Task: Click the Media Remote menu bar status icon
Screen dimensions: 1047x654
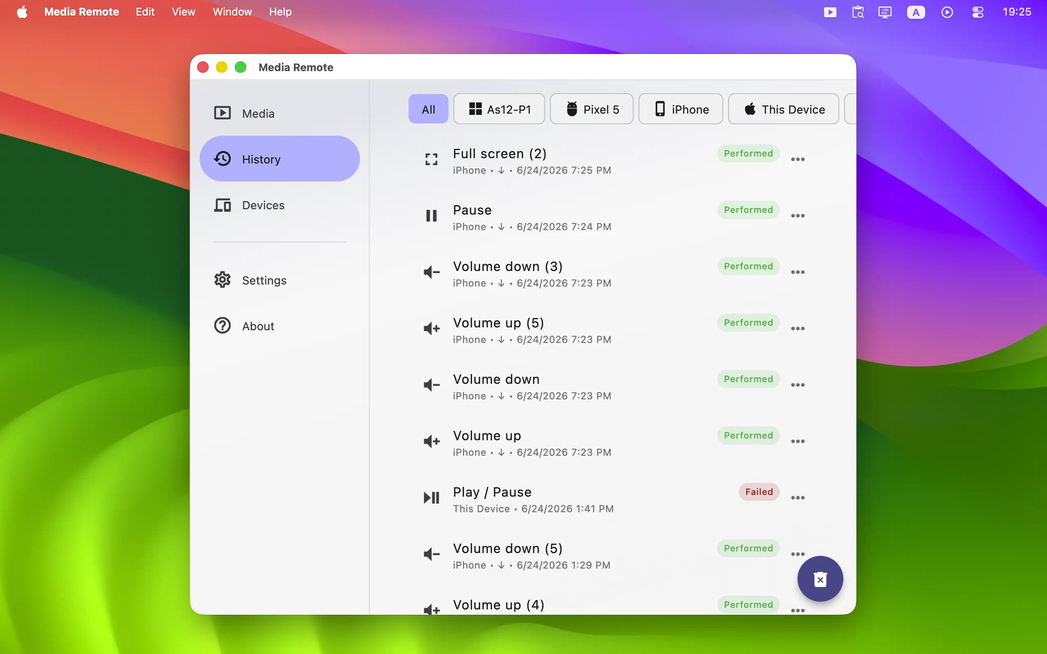Action: [x=829, y=12]
